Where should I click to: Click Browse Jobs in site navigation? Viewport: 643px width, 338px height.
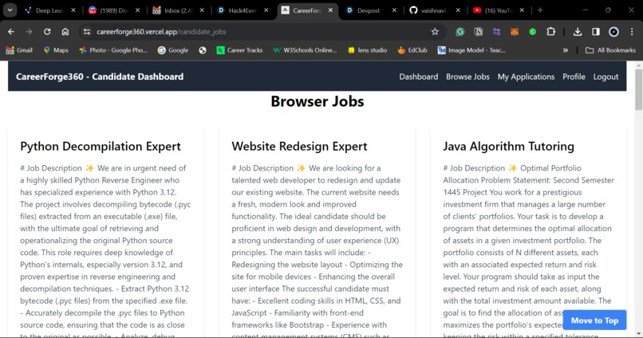(468, 77)
